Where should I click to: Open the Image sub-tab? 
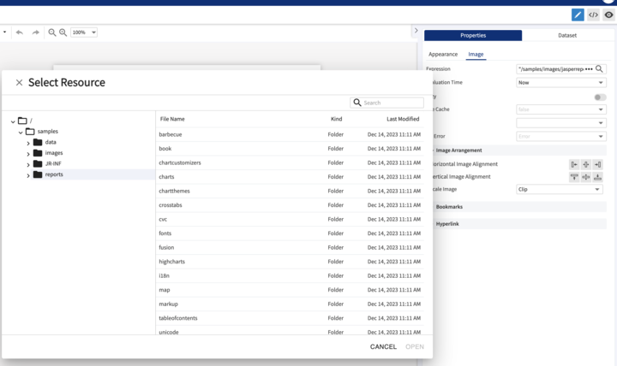click(x=476, y=54)
